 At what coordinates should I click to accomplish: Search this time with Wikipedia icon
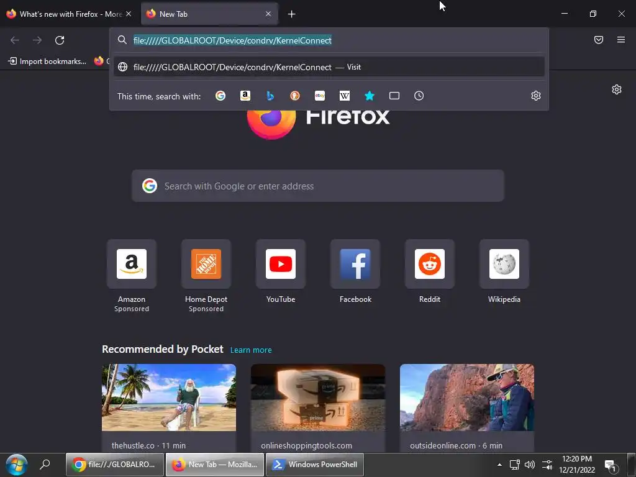(x=344, y=96)
